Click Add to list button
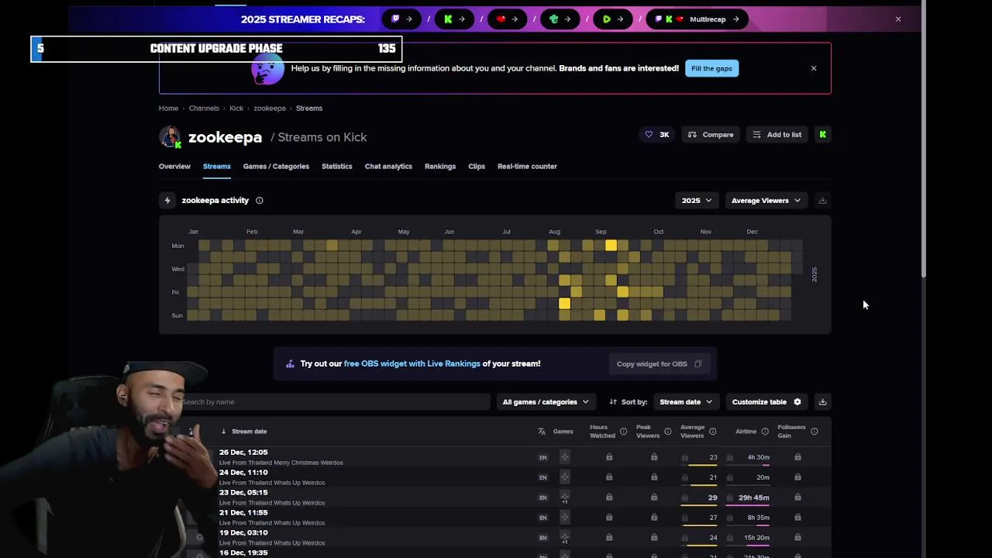992x558 pixels. [777, 135]
